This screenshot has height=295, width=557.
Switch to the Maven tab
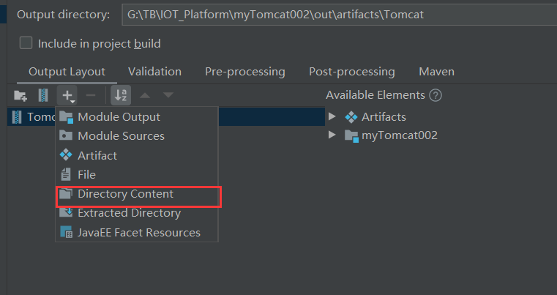coord(436,72)
